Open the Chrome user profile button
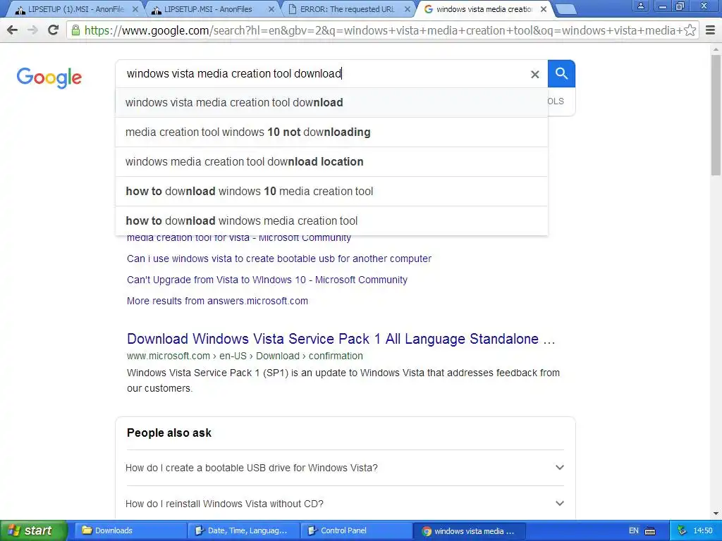 pos(640,6)
